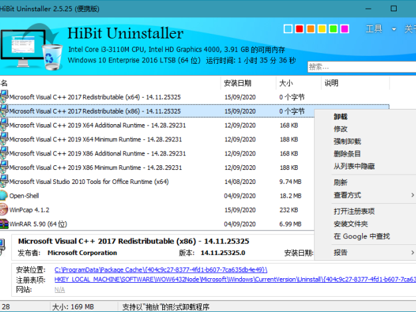Click program icon in the details panel

click(x=2, y=247)
